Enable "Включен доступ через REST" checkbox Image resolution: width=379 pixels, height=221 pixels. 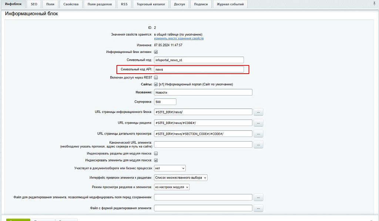(156, 78)
